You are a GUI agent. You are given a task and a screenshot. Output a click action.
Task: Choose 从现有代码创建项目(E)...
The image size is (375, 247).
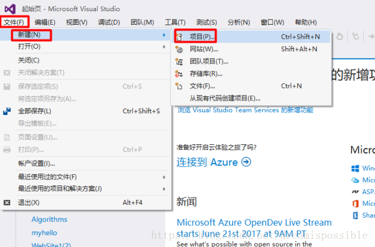tap(251, 98)
